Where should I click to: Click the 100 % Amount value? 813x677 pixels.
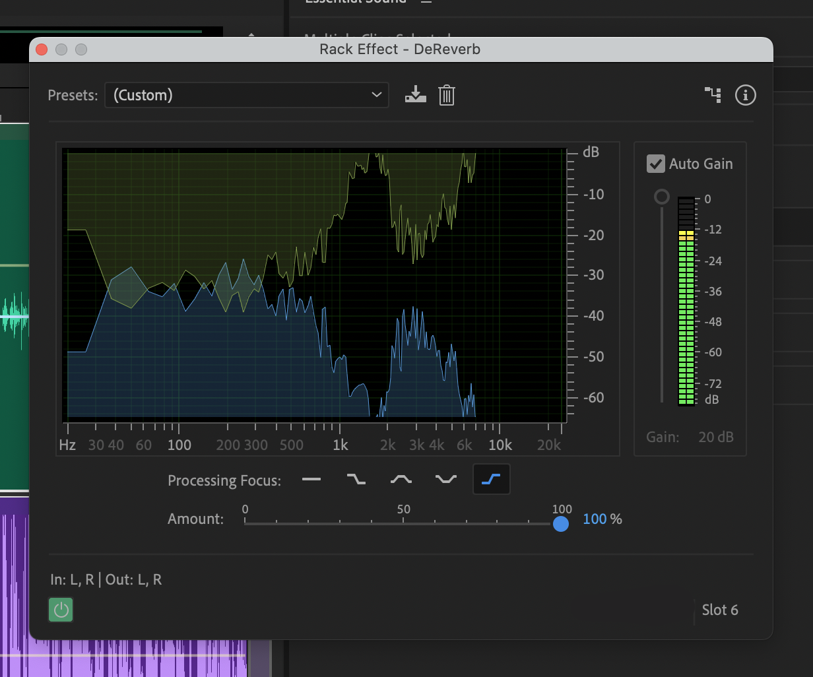click(x=602, y=519)
